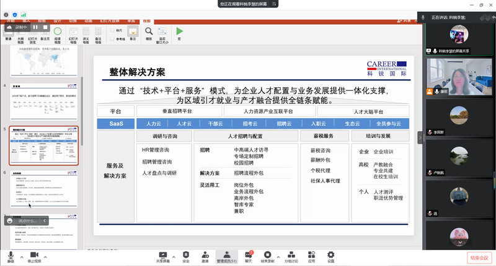Expand share screen options arrow

pos(175,255)
